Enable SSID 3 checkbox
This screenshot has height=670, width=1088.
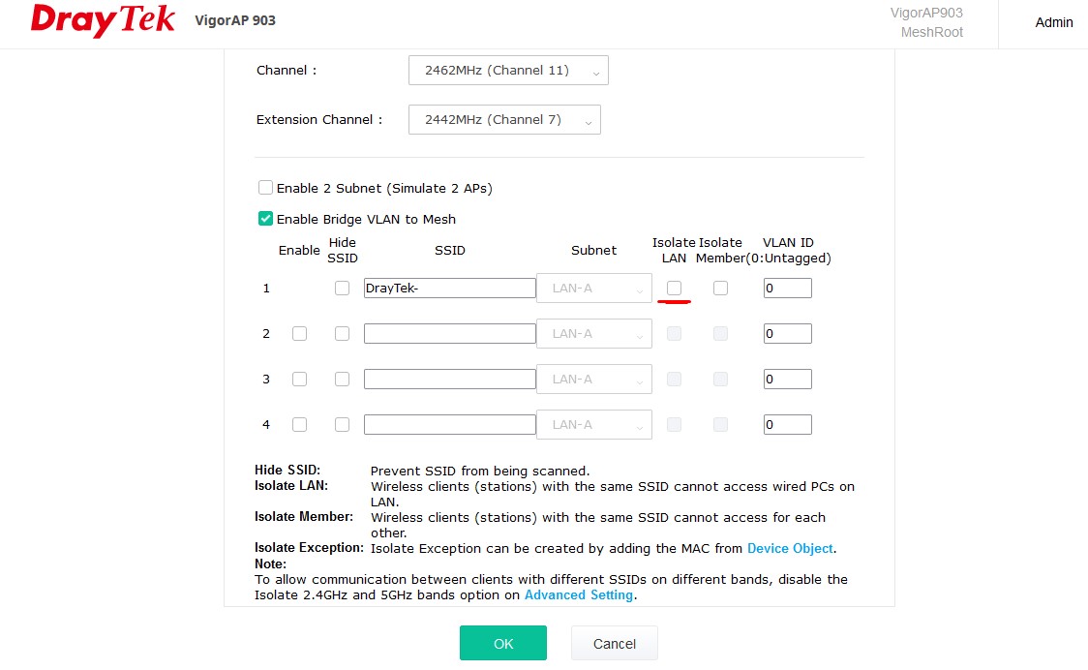coord(299,380)
